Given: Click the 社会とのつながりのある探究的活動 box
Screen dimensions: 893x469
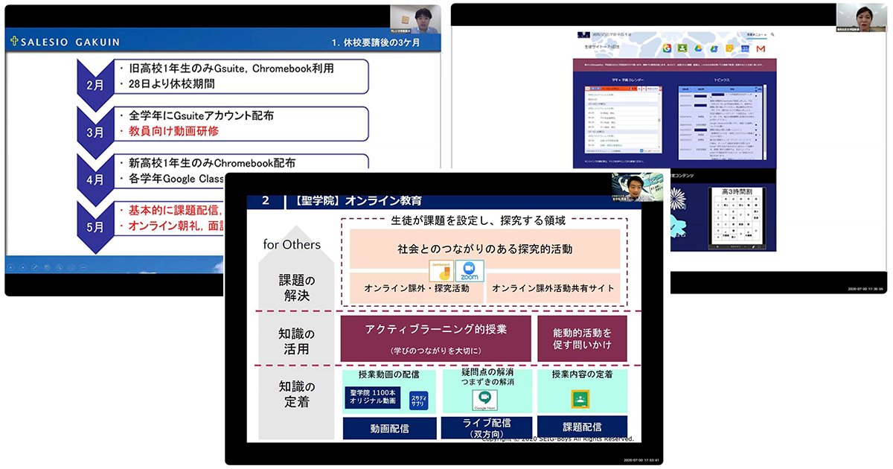Looking at the screenshot, I should tap(484, 249).
